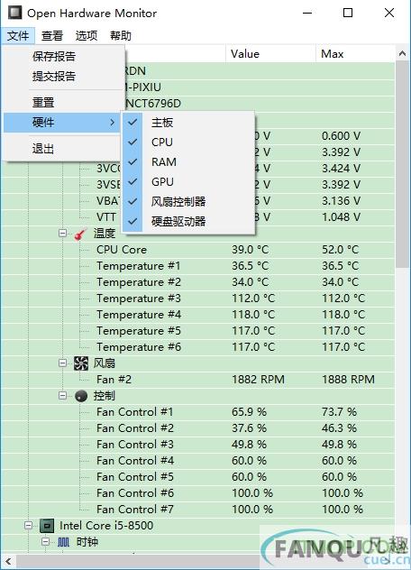Screen dimensions: 411x570
Task: Click the black sphere icon beside 控制
Action: (81, 396)
